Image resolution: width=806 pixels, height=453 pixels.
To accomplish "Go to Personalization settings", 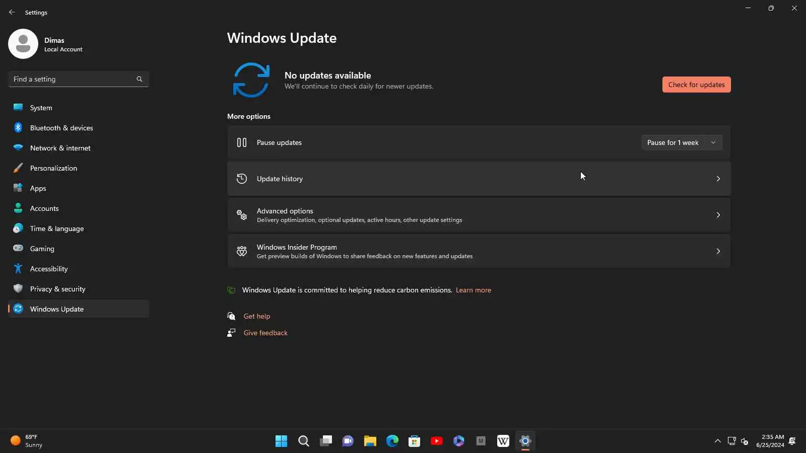I will coord(79,168).
